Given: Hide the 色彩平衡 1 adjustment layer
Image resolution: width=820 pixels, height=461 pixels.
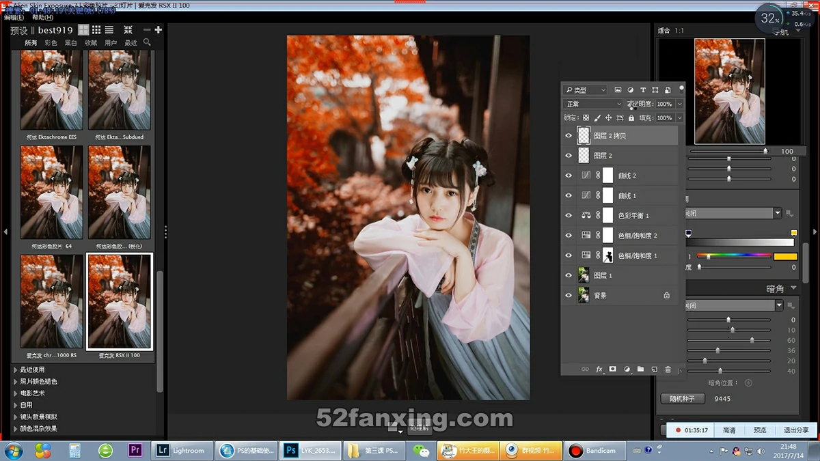Looking at the screenshot, I should click(569, 215).
